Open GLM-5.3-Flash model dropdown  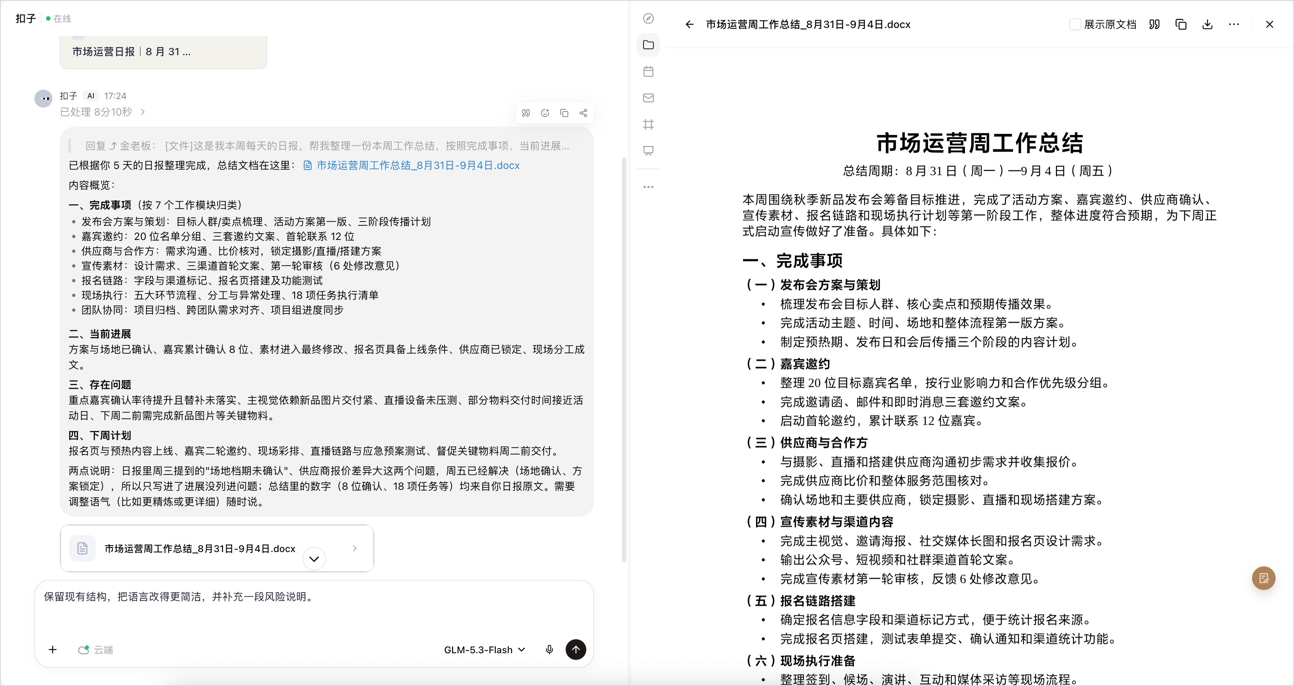coord(484,649)
